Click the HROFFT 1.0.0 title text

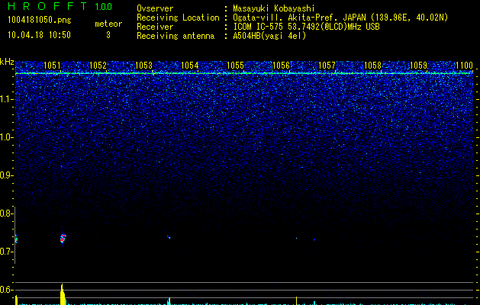(x=60, y=6)
